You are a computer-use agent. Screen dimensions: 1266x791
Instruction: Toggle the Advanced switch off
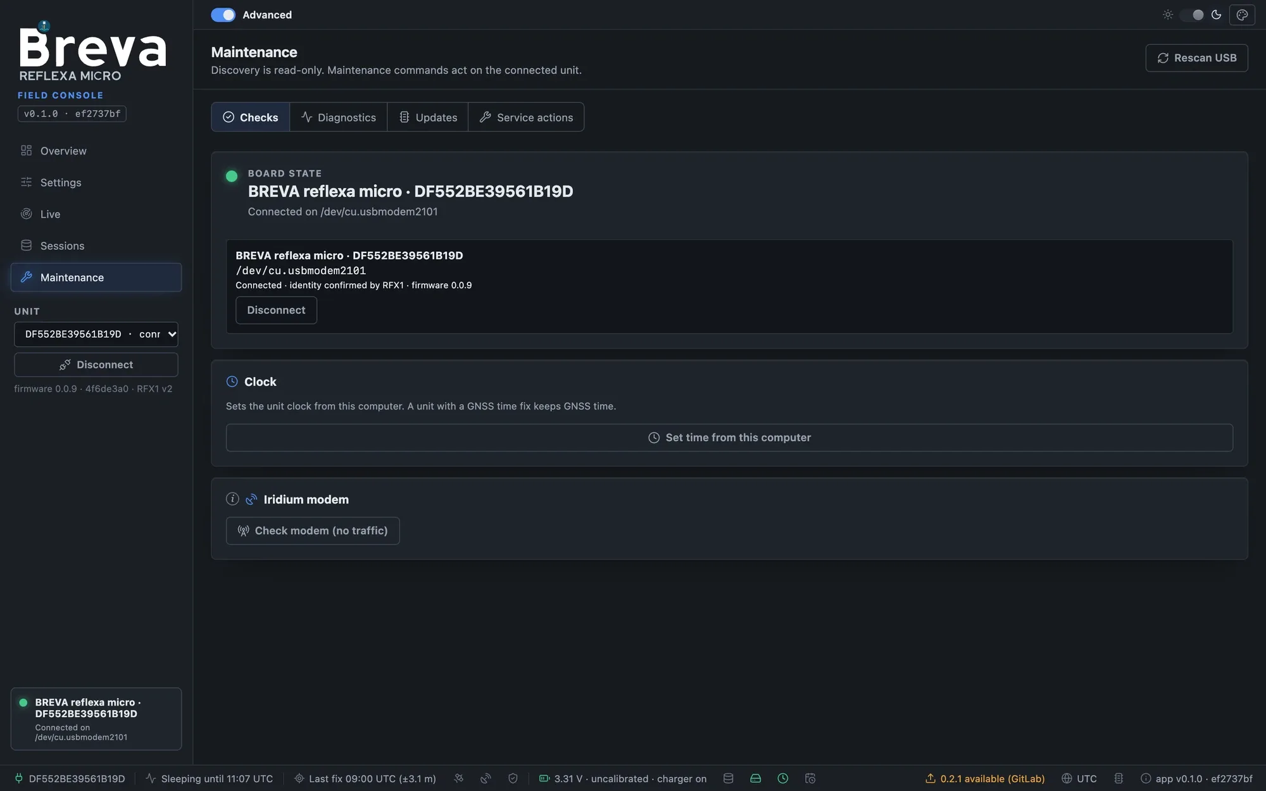(223, 15)
